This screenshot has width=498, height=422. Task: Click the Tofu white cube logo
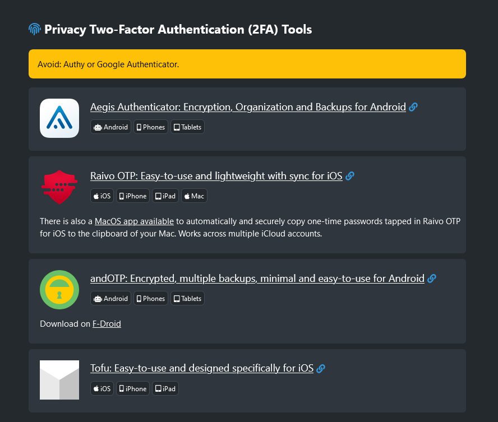pyautogui.click(x=59, y=380)
